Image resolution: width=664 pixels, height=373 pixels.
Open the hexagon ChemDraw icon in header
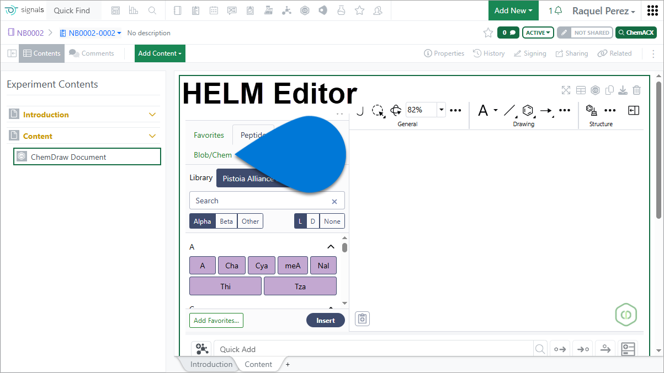click(x=305, y=10)
